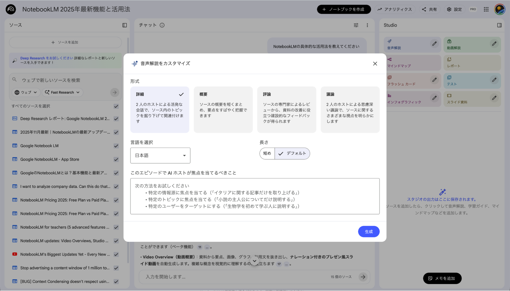The width and height of the screenshot is (510, 291).
Task: Edit the 動画解説 settings with pencil icon
Action: click(494, 44)
